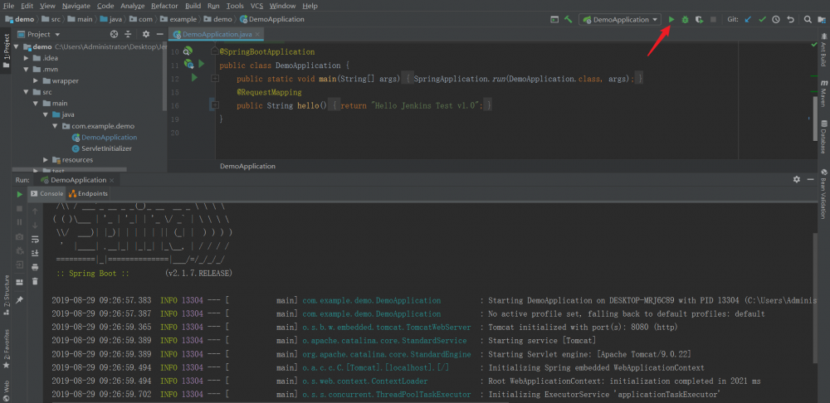The height and width of the screenshot is (403, 830).
Task: Toggle soft-wrap in the Run console
Action: tap(35, 239)
